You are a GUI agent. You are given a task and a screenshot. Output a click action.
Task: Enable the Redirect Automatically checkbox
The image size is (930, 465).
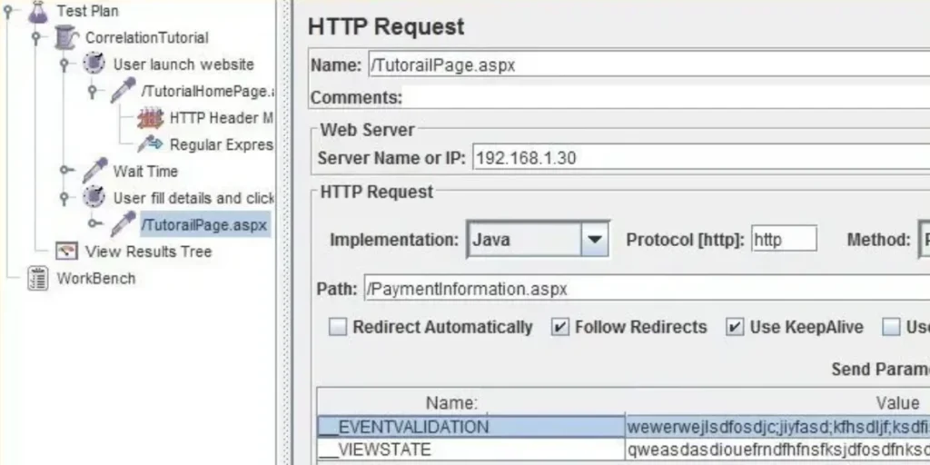(x=338, y=327)
